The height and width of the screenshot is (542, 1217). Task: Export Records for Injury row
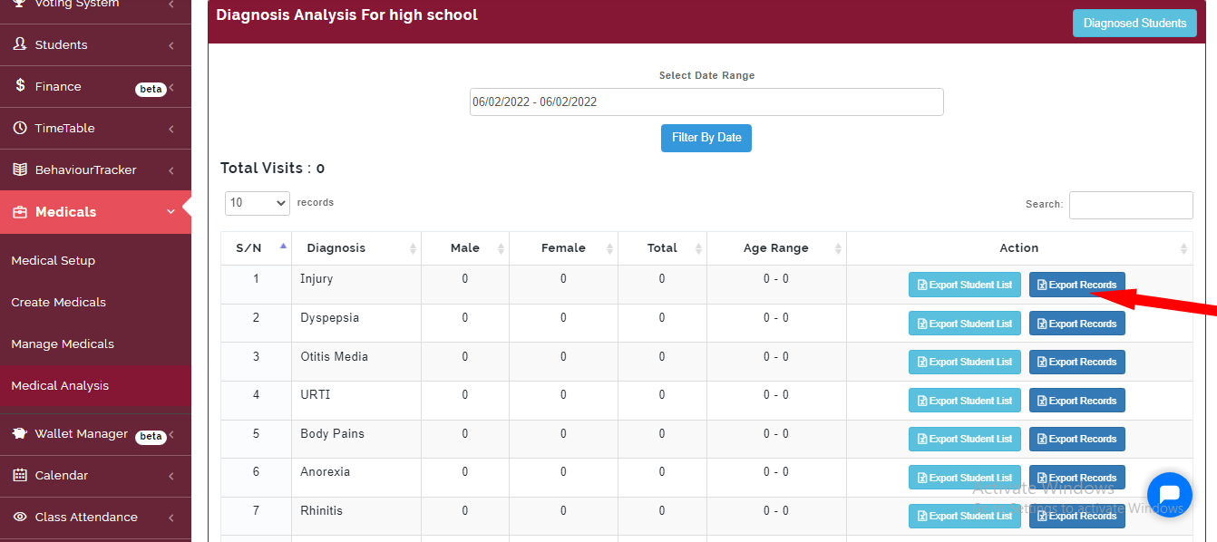tap(1077, 285)
